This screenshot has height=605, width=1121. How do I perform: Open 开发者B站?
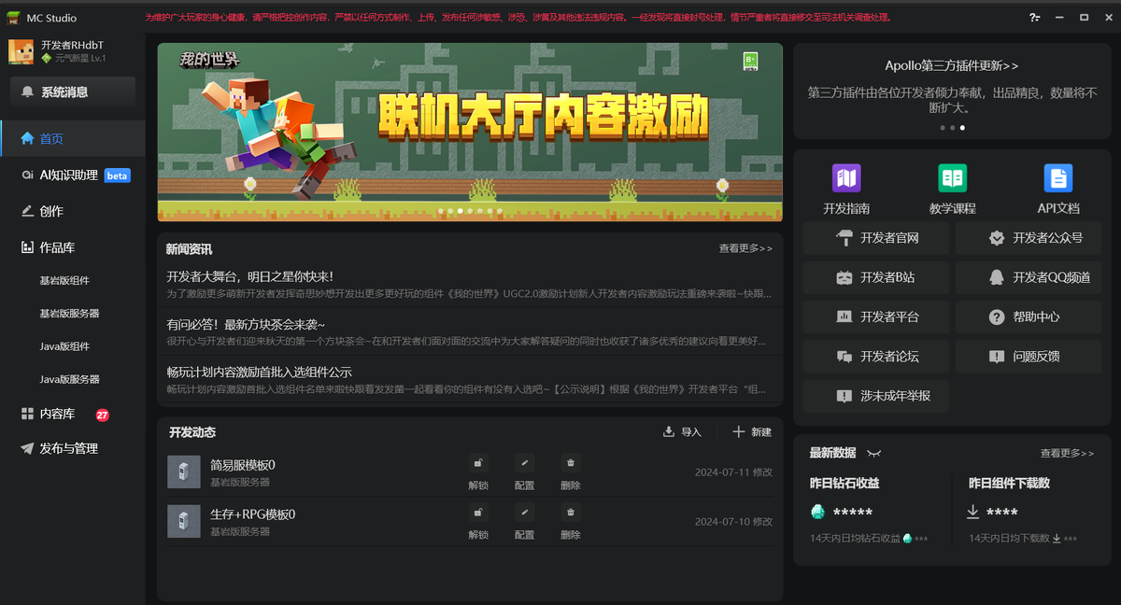click(876, 277)
